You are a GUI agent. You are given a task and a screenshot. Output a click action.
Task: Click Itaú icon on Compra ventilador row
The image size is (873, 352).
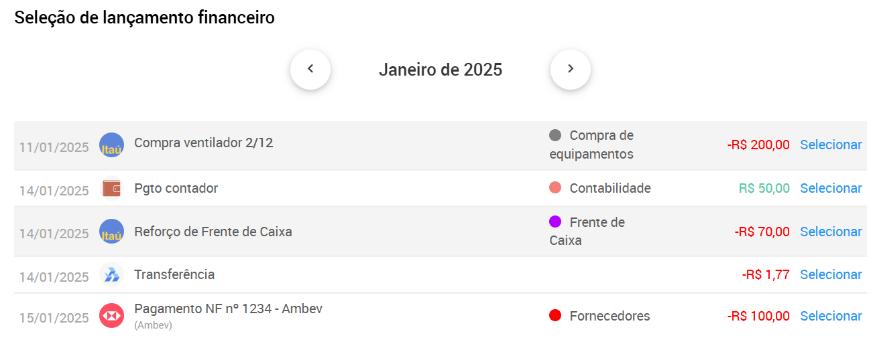(x=111, y=145)
